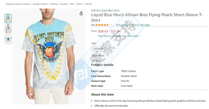Click the share icon on product image
The width and height of the screenshot is (209, 109).
click(81, 13)
